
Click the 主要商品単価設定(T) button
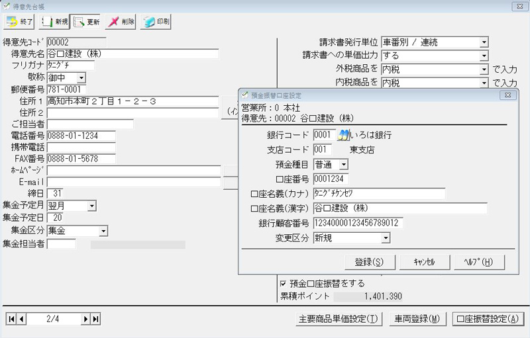(339, 319)
